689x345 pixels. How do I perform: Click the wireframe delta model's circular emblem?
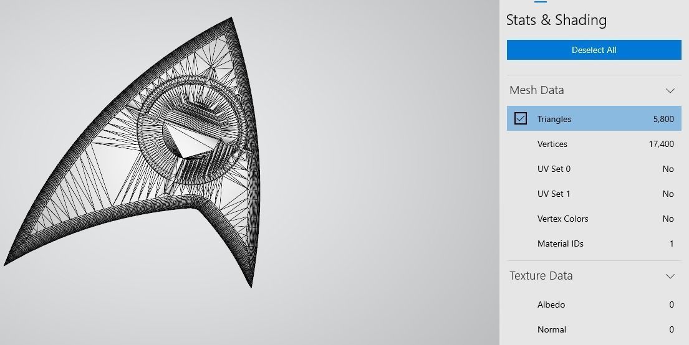192,130
